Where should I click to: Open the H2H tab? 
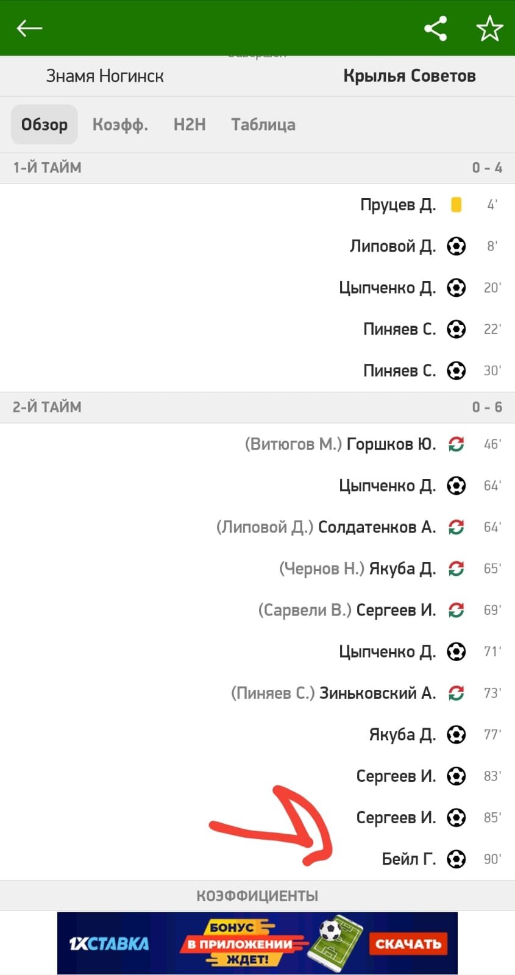190,125
